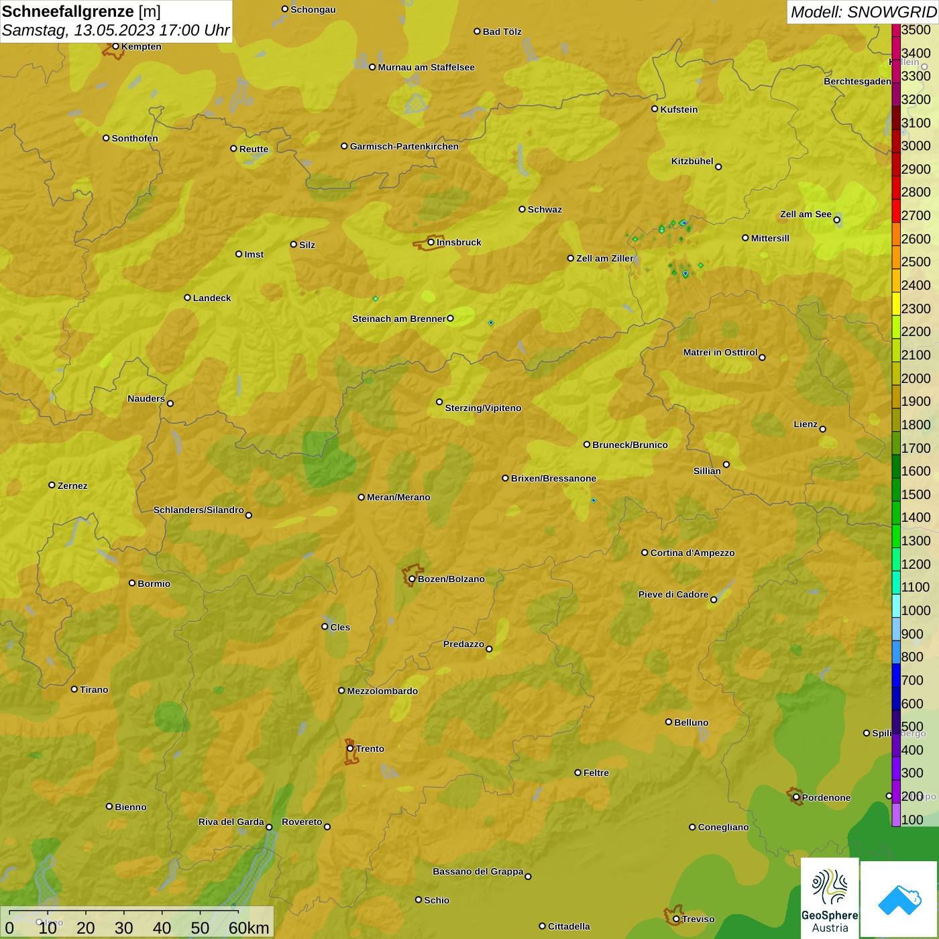Viewport: 939px width, 939px height.
Task: Click the Zell am See label
Action: 806,214
